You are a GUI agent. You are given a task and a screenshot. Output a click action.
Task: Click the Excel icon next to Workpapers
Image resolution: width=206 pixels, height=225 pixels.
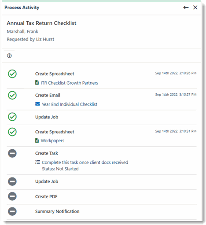tap(37, 140)
